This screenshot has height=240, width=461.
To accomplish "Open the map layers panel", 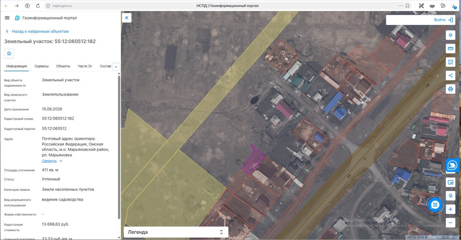I will click(x=450, y=35).
